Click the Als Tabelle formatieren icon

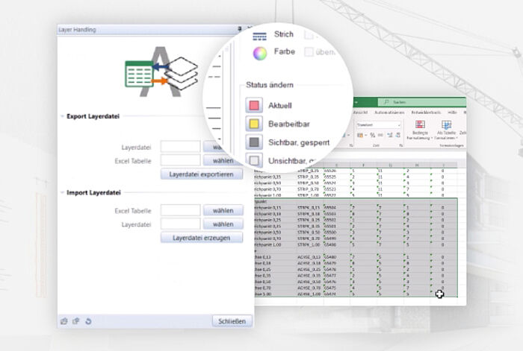[x=446, y=125]
